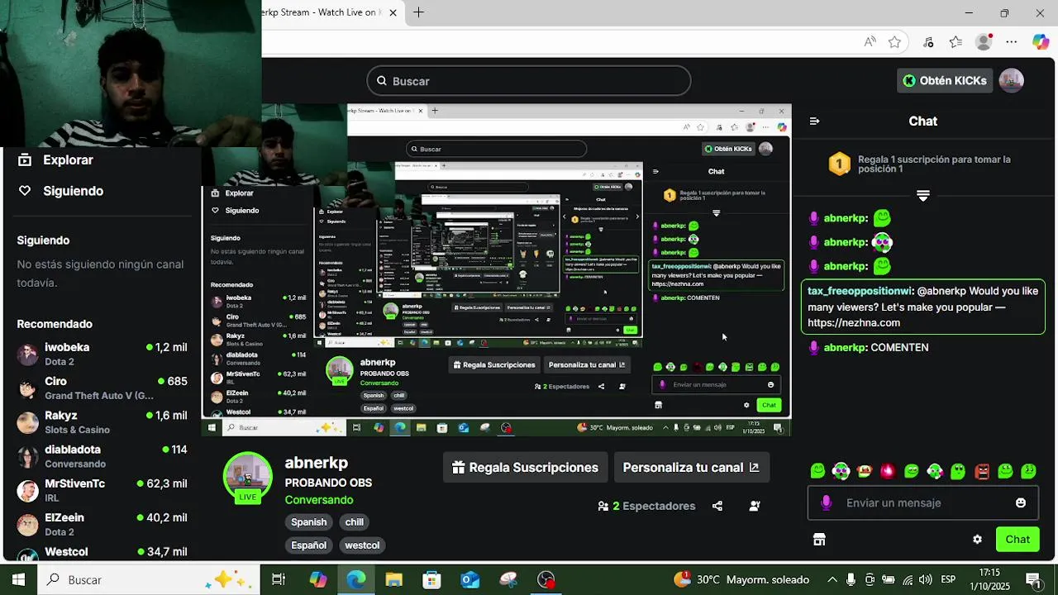Select the last green blob emote in row
The width and height of the screenshot is (1058, 595).
point(1028,471)
